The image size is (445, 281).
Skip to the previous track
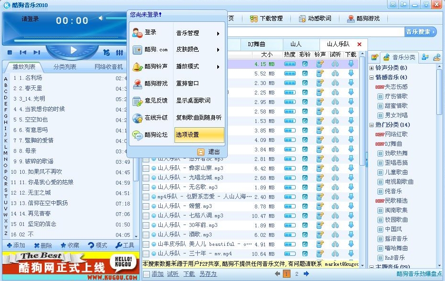point(23,52)
